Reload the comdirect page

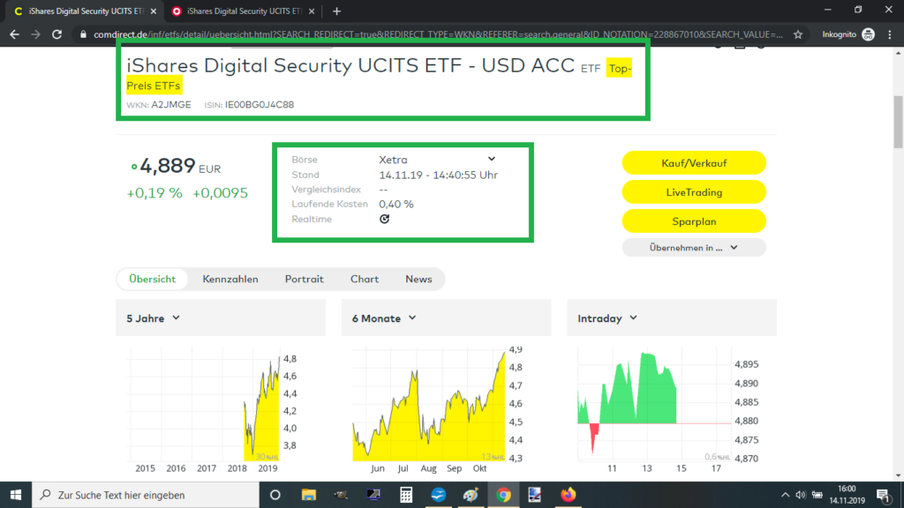[x=56, y=34]
